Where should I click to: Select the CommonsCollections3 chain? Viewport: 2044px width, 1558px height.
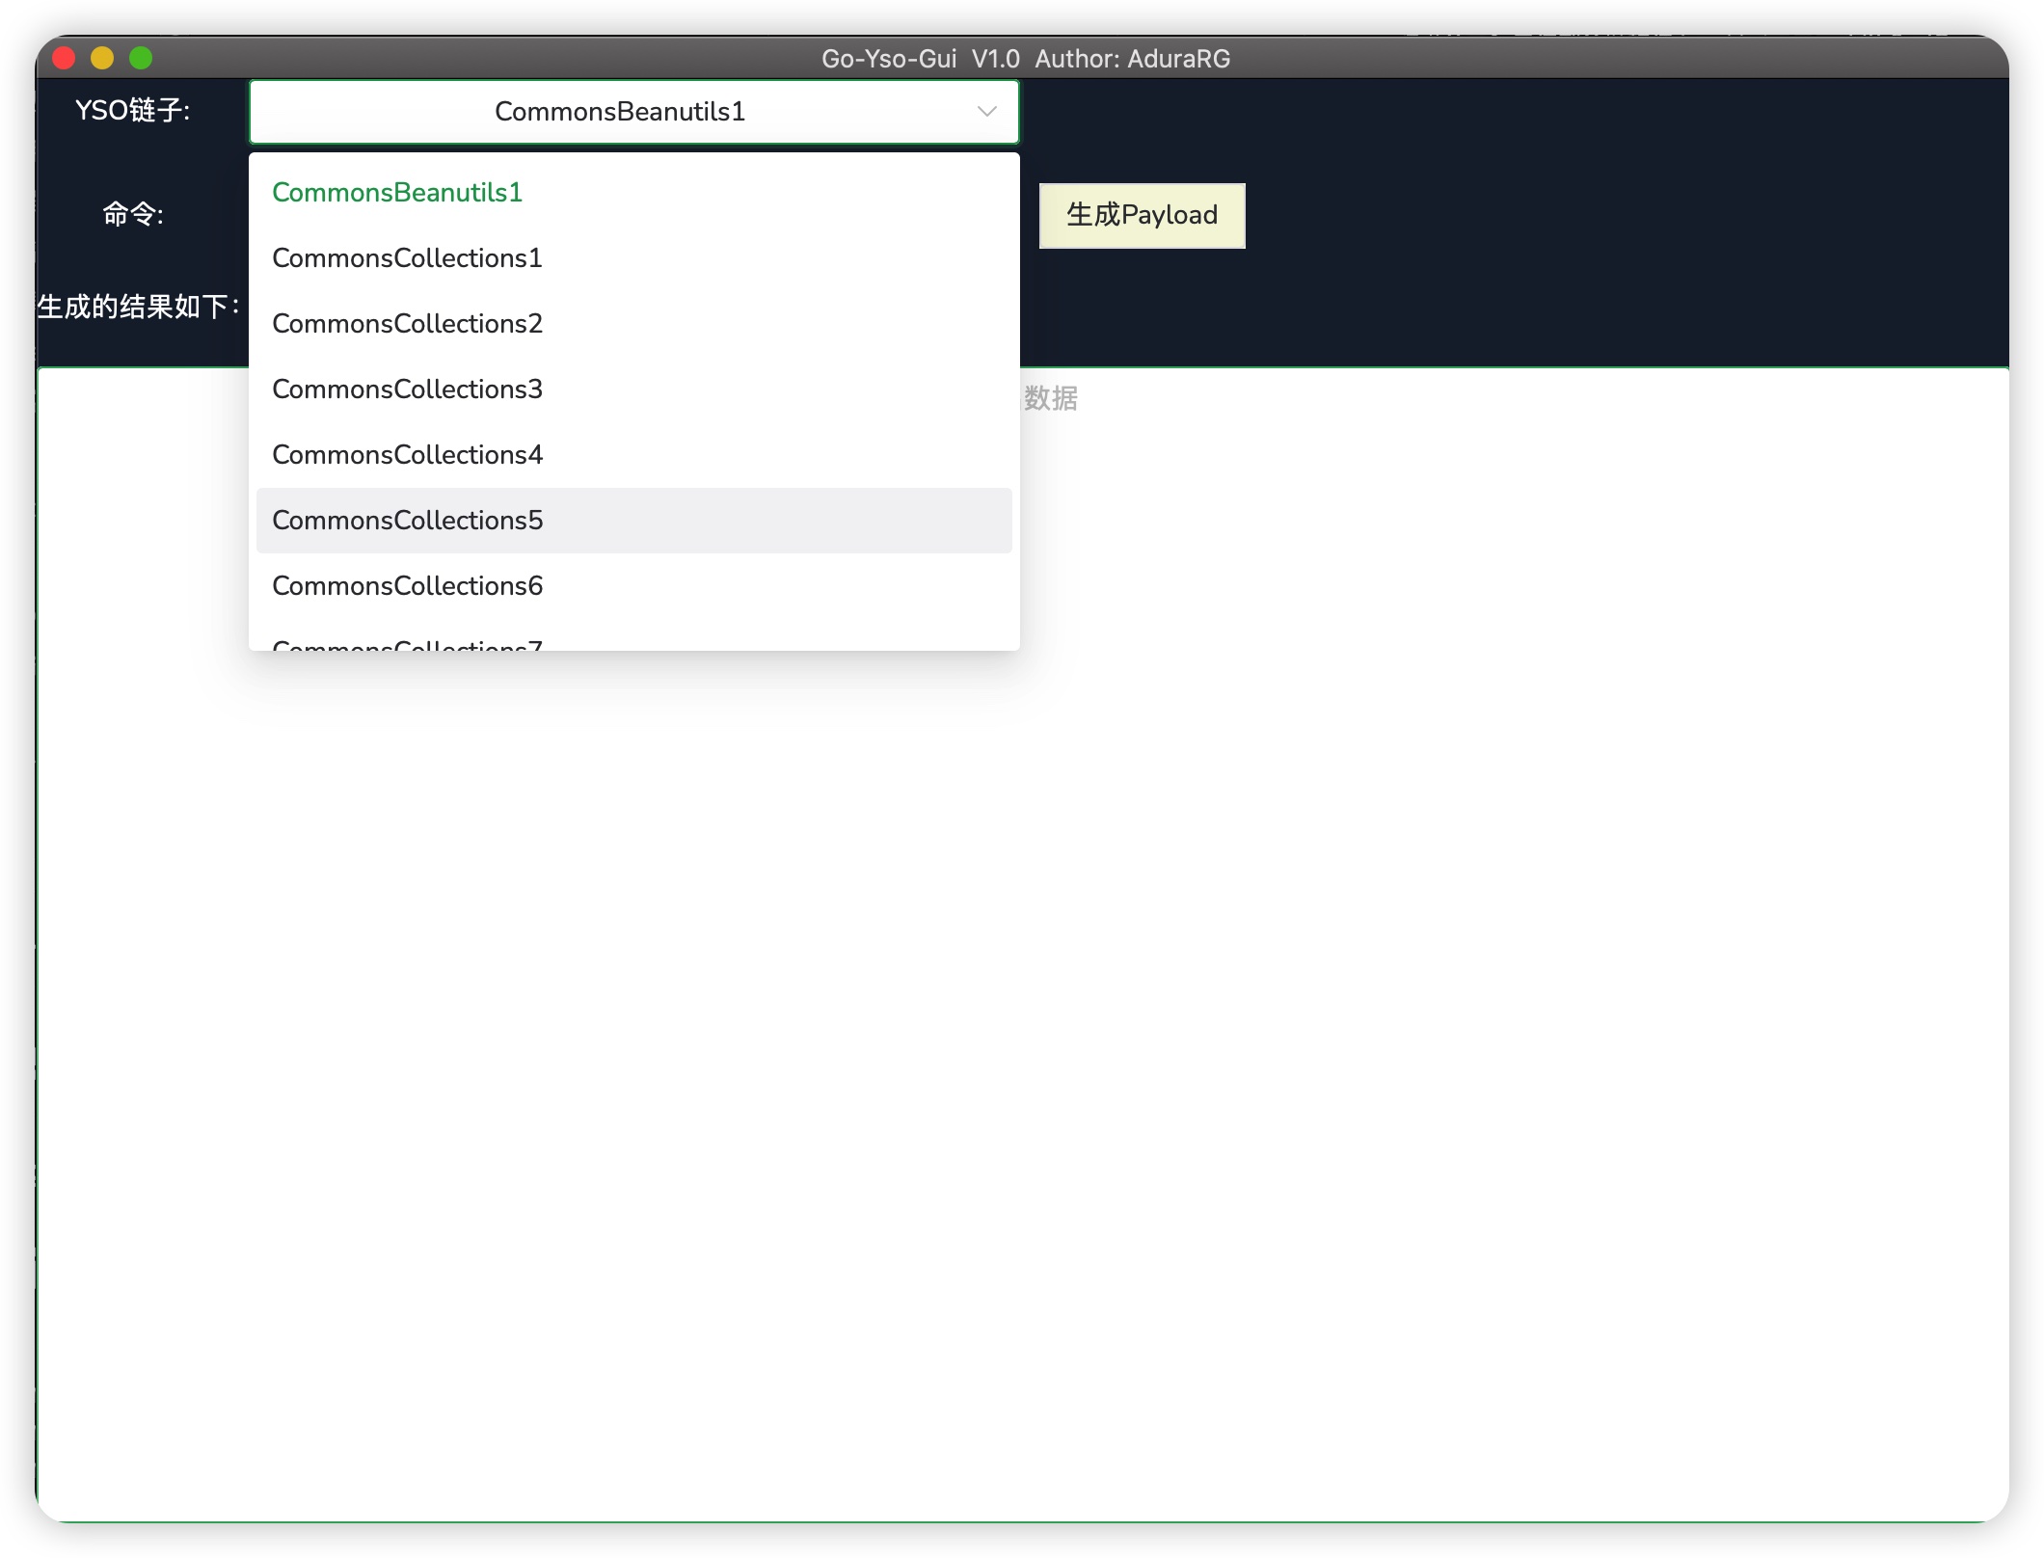point(407,389)
